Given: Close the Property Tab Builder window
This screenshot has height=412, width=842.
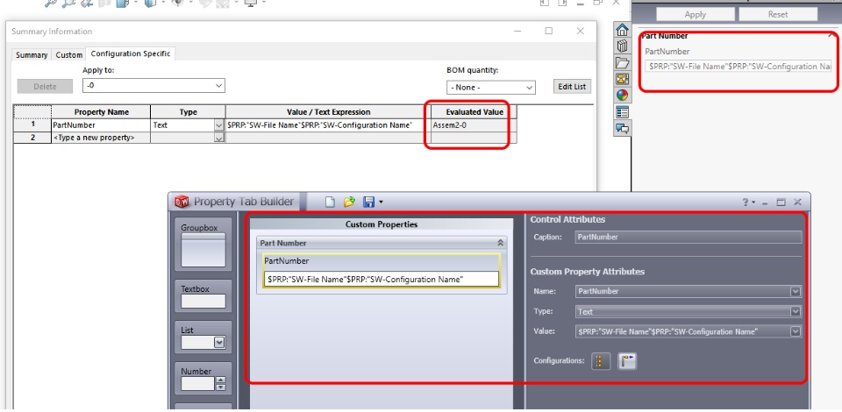Looking at the screenshot, I should [797, 202].
